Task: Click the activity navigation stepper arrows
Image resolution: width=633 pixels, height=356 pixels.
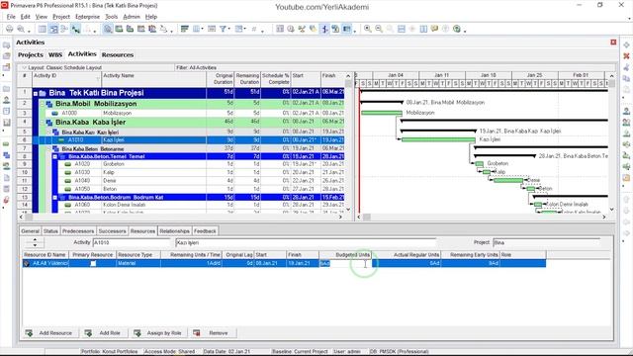Action: point(35,242)
